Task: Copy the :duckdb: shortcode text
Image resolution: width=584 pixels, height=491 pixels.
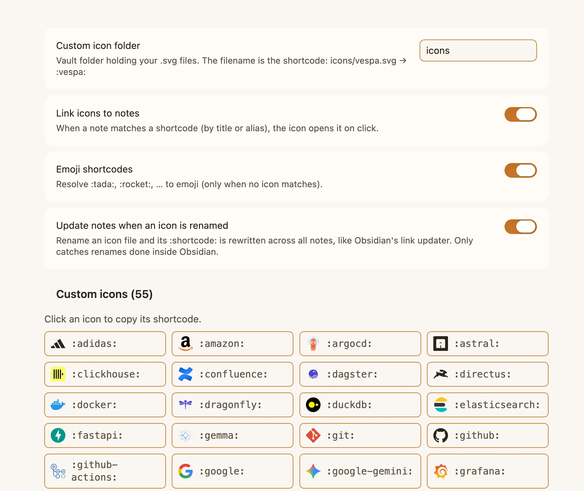Action: pyautogui.click(x=349, y=405)
